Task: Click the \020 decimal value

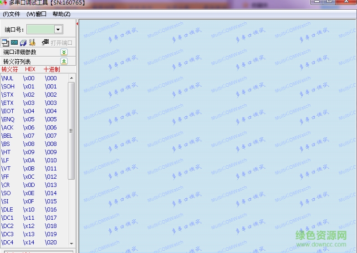Action: click(x=51, y=243)
